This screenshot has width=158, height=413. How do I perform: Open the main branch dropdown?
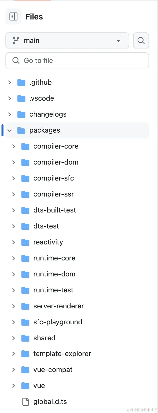(x=67, y=40)
